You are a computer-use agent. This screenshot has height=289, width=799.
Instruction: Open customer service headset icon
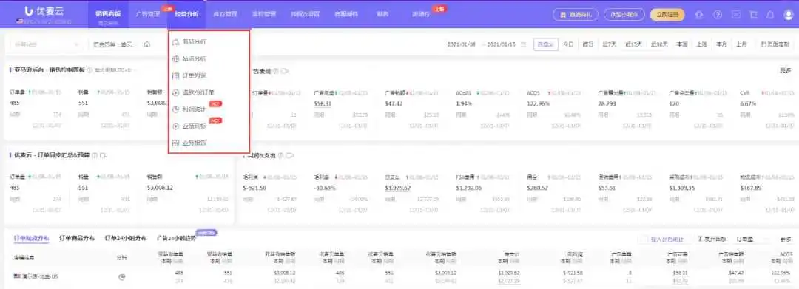[699, 14]
